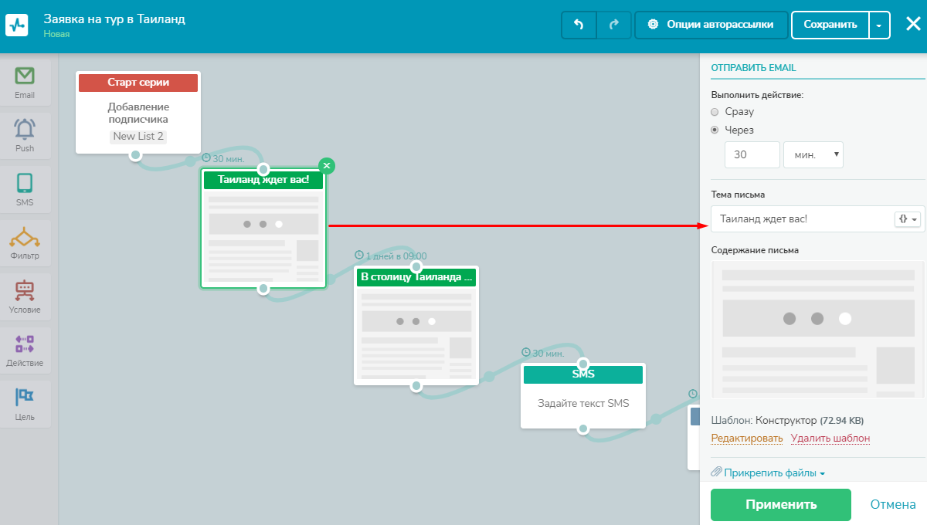Click the green Применить button
The height and width of the screenshot is (525, 927).
pos(781,505)
